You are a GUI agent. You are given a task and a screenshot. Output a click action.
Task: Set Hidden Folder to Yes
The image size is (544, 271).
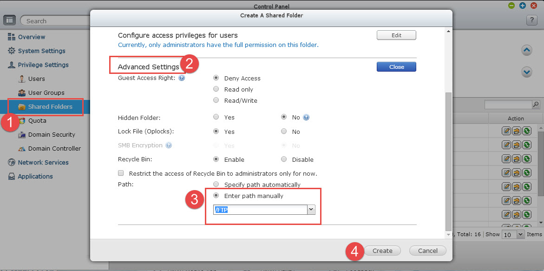(216, 118)
